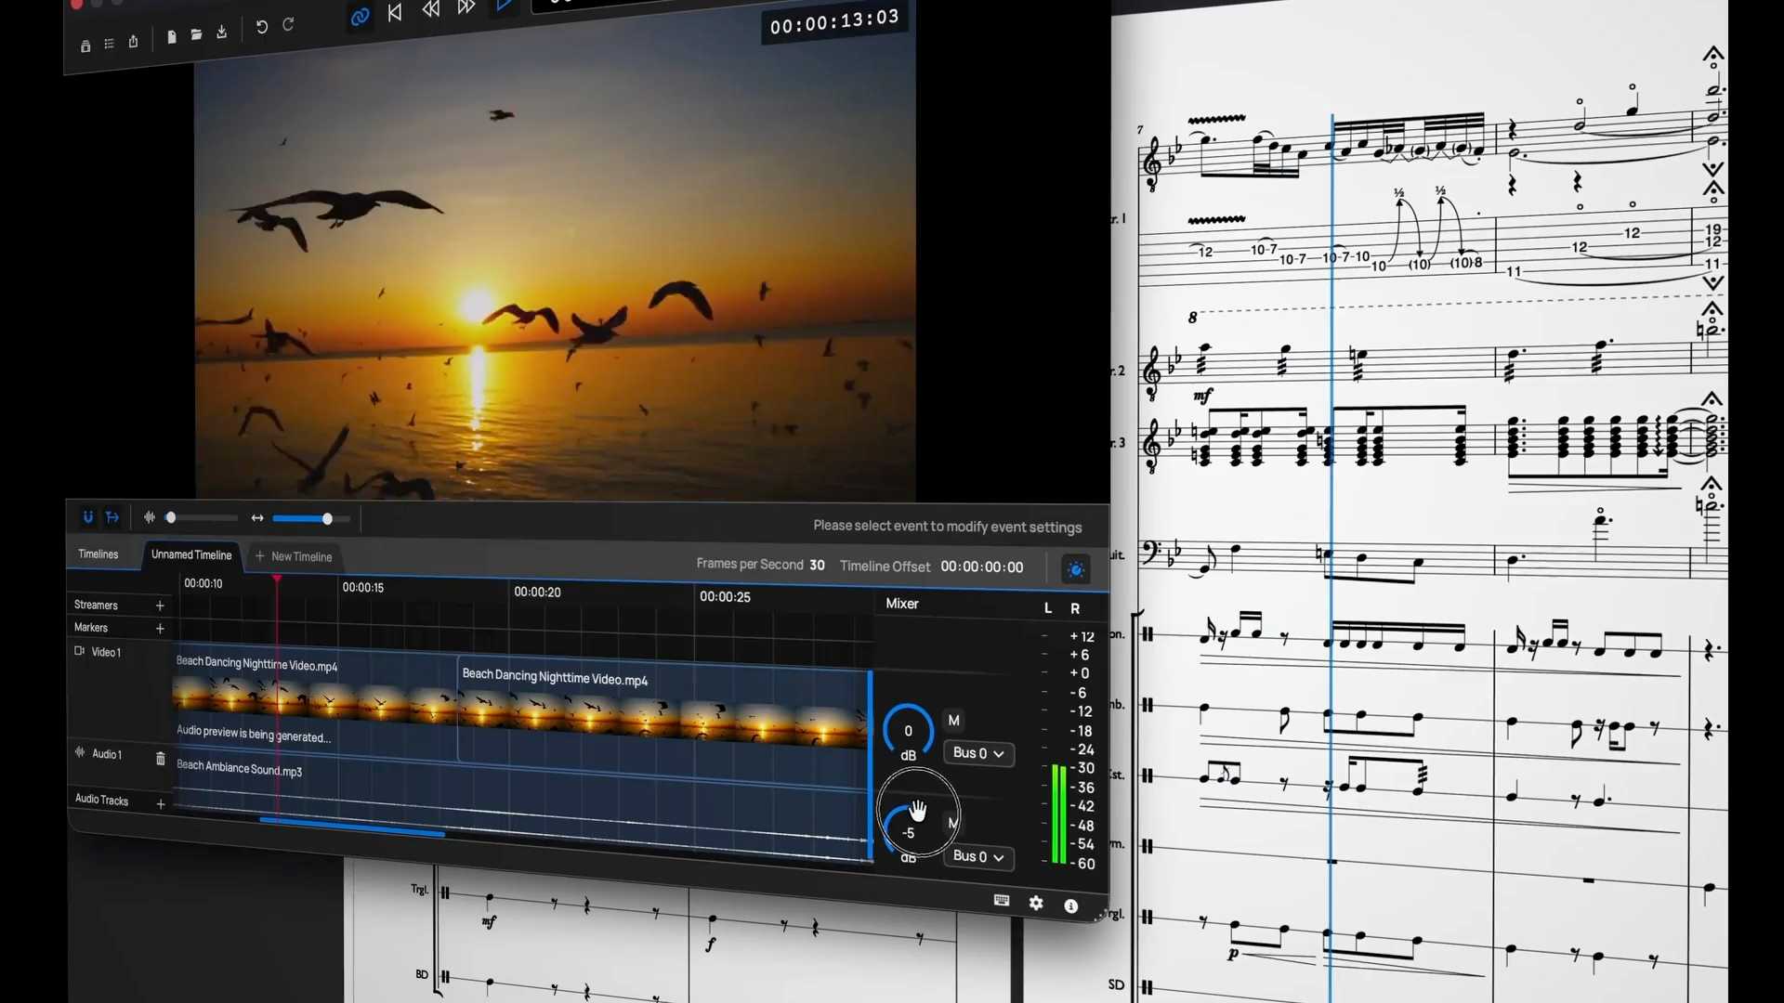1784x1003 pixels.
Task: Create a New Timeline
Action: tap(294, 556)
